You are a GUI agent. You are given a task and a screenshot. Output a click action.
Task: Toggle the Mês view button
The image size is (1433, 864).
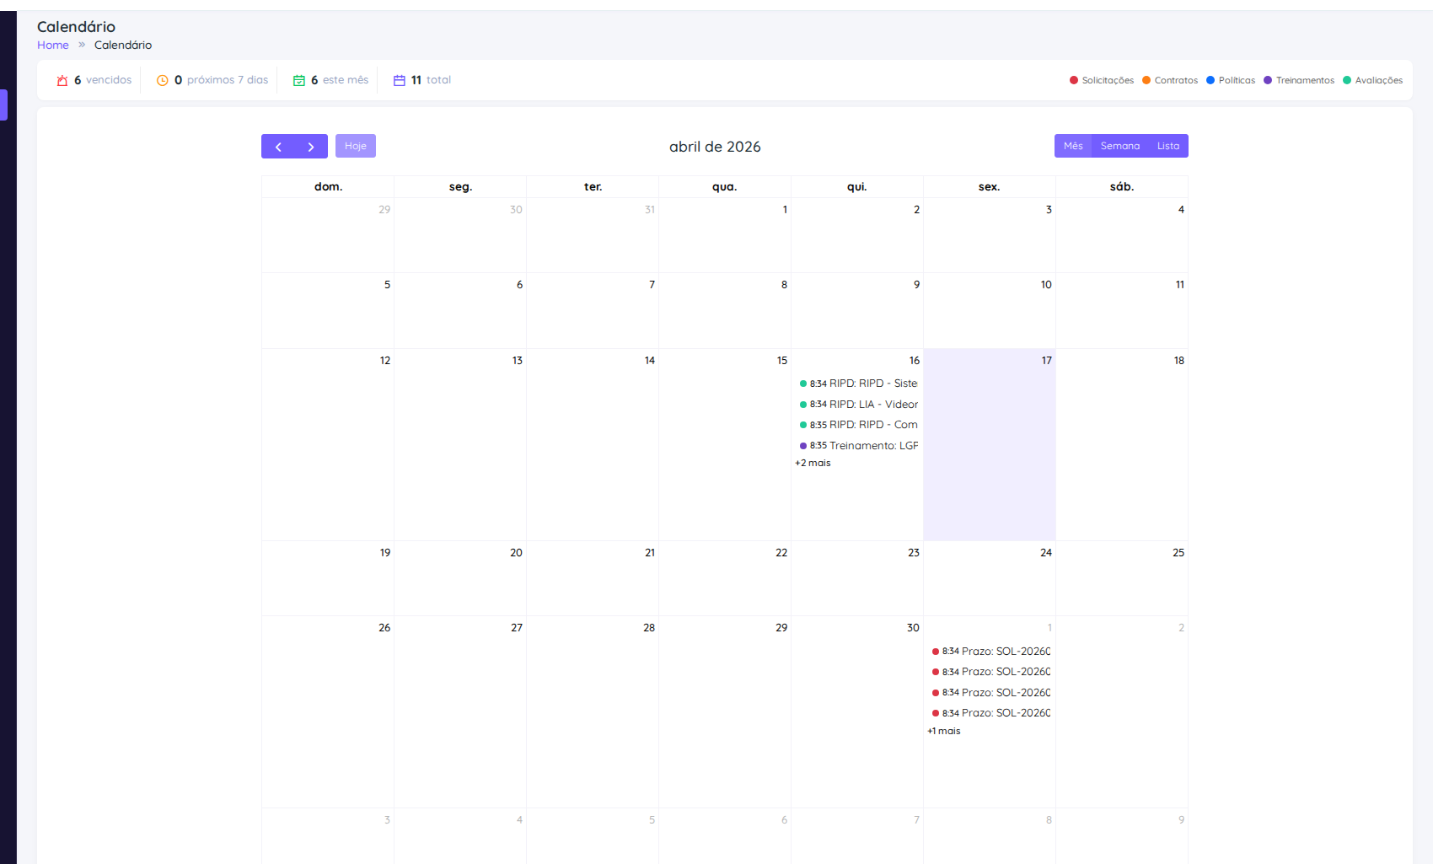click(x=1072, y=145)
